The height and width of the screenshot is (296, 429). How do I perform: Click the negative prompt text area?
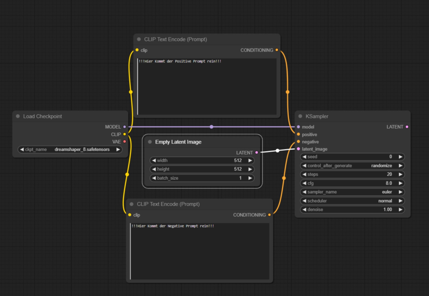coord(200,251)
